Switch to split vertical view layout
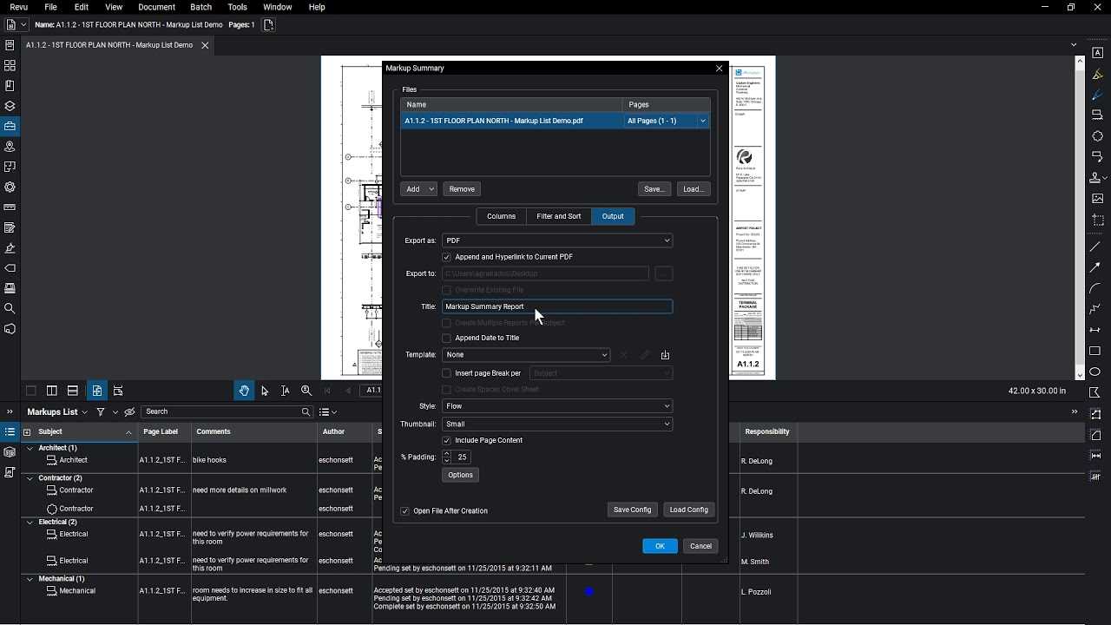Image resolution: width=1111 pixels, height=625 pixels. click(x=52, y=391)
